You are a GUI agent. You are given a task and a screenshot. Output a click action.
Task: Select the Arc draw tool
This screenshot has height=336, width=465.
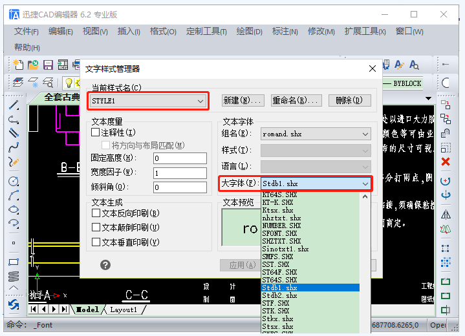click(14, 195)
